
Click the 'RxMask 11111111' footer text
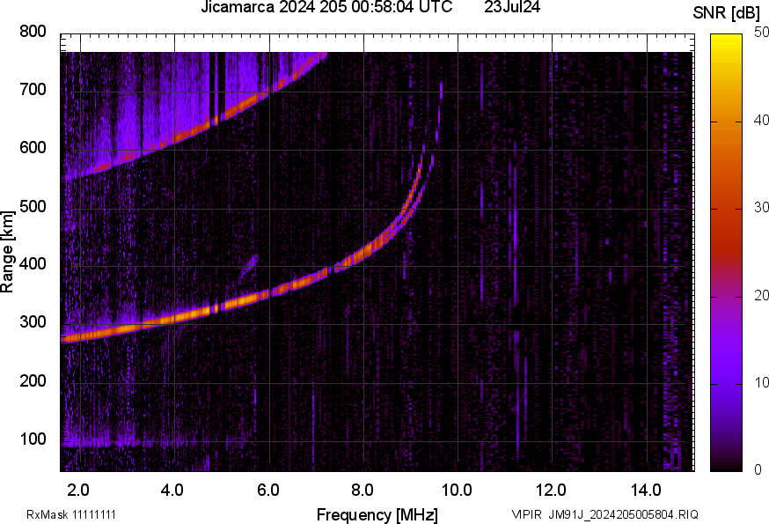(x=71, y=514)
